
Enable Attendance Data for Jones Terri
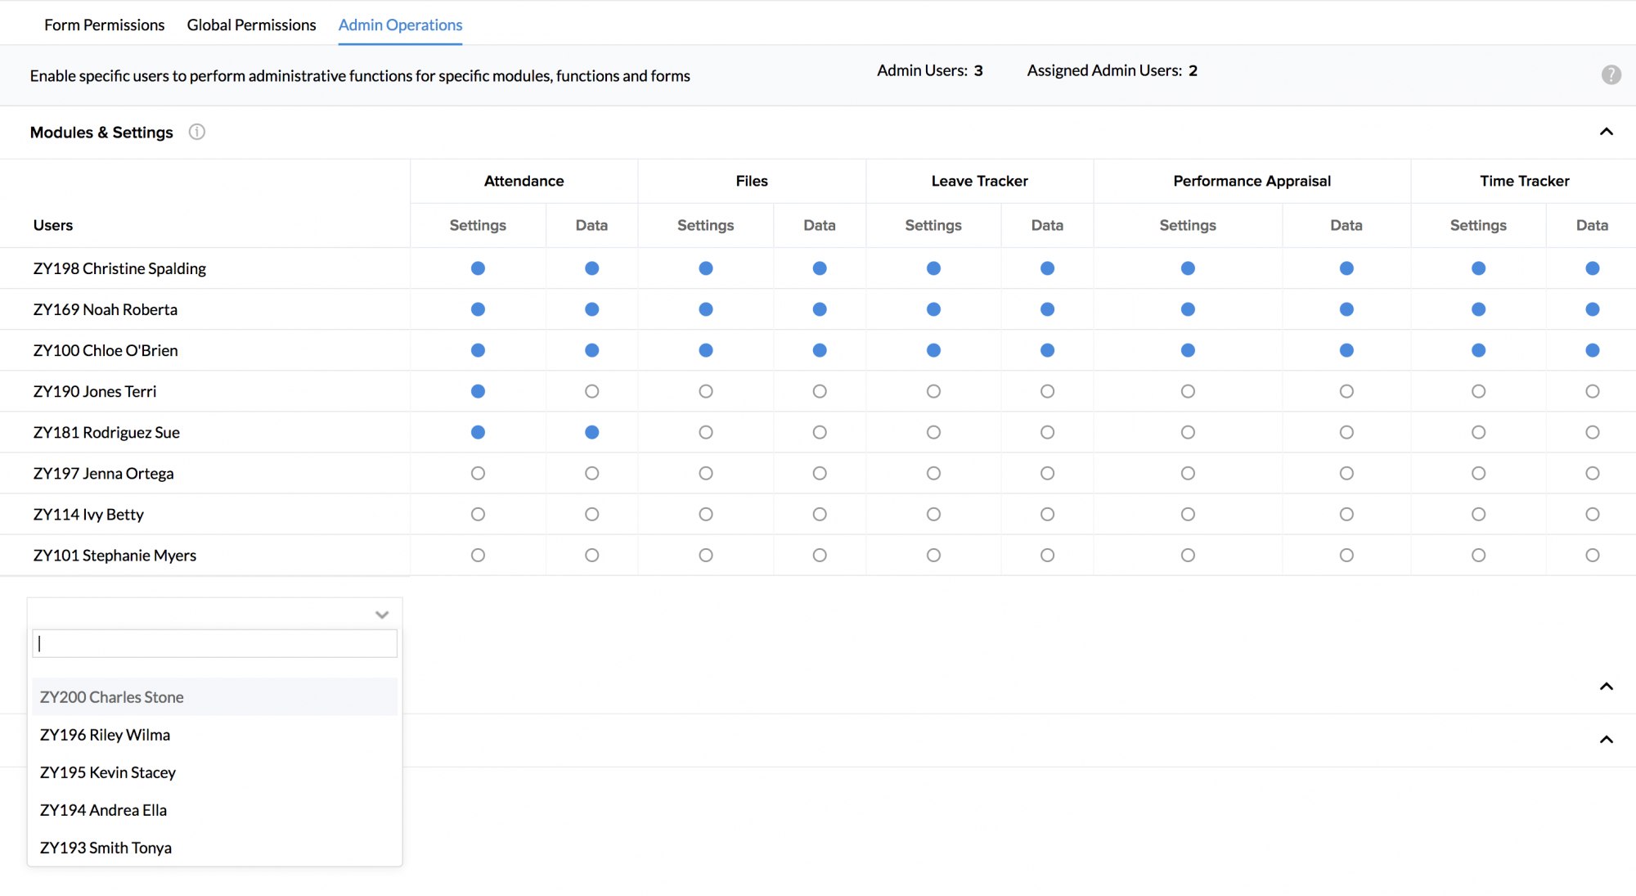pos(591,391)
